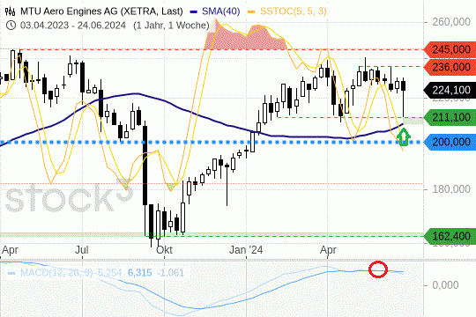Click the green 162,400 support tag
The width and height of the screenshot is (476, 317).
450,236
